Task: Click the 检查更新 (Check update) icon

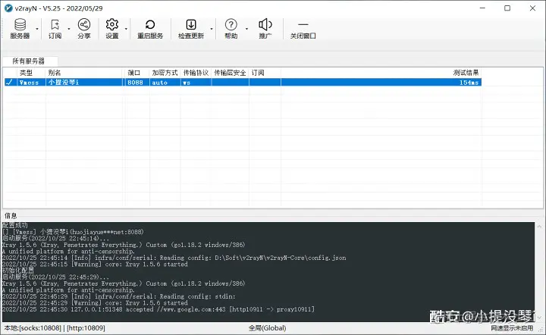Action: [x=191, y=29]
